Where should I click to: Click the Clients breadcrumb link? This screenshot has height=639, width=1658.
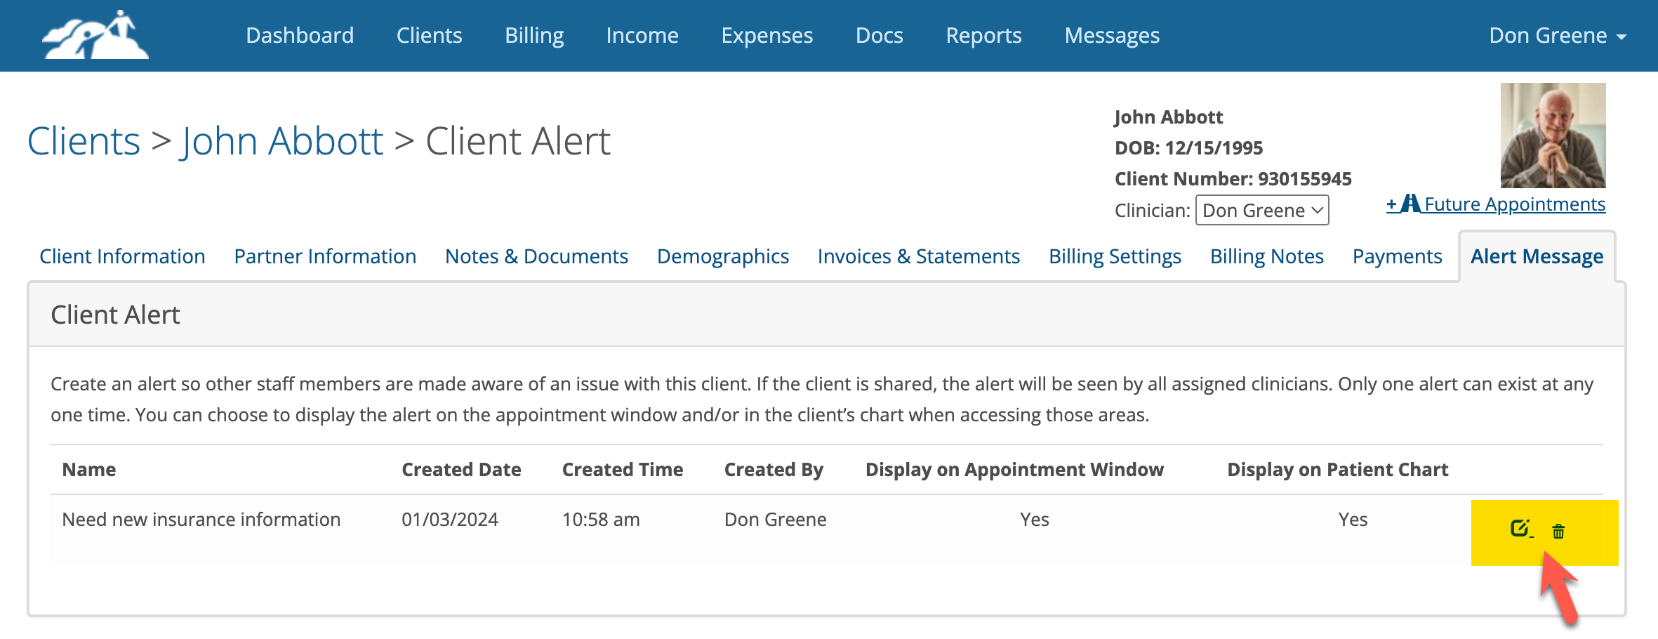84,140
